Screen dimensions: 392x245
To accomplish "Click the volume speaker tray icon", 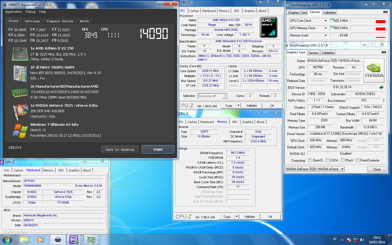I will (x=362, y=240).
